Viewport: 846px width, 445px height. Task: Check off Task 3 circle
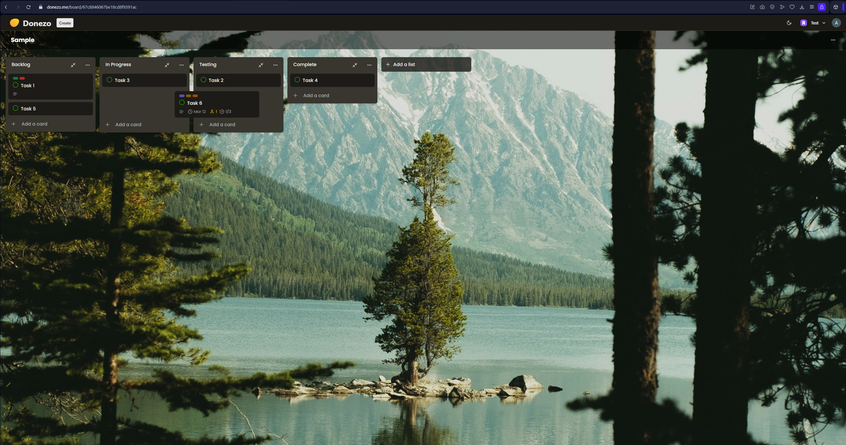click(x=109, y=80)
